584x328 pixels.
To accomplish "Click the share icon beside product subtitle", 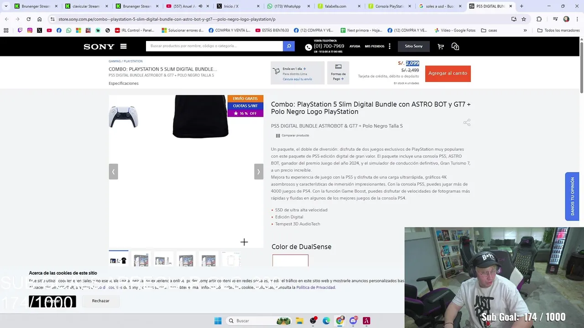I will (467, 123).
